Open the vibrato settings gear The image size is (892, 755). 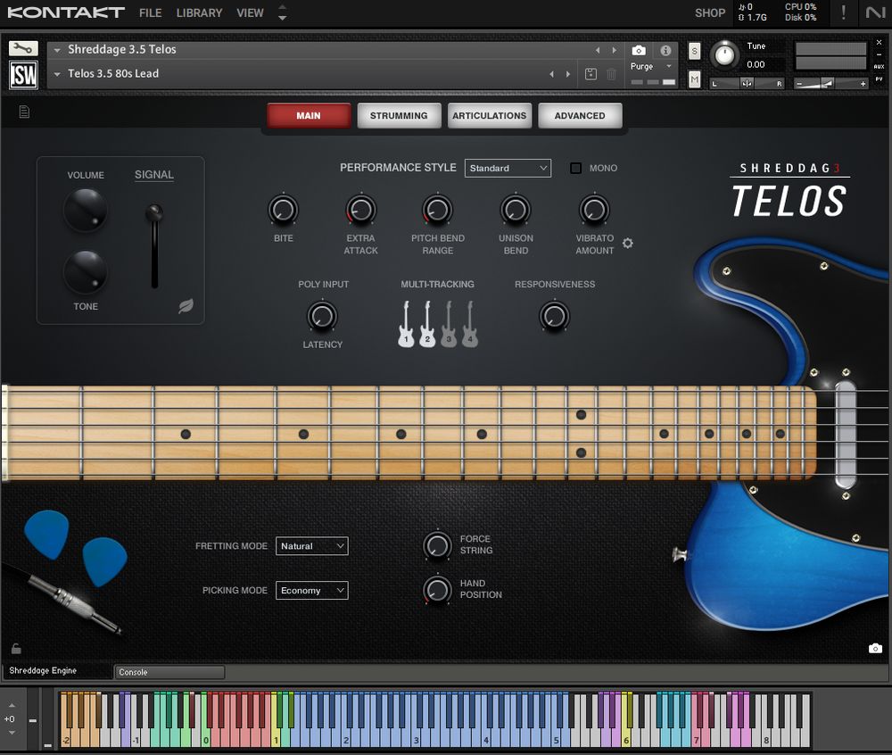(627, 243)
